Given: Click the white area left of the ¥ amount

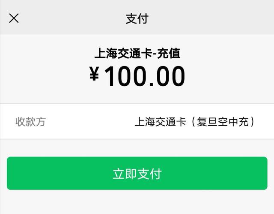Looking at the screenshot, I should (43, 75).
